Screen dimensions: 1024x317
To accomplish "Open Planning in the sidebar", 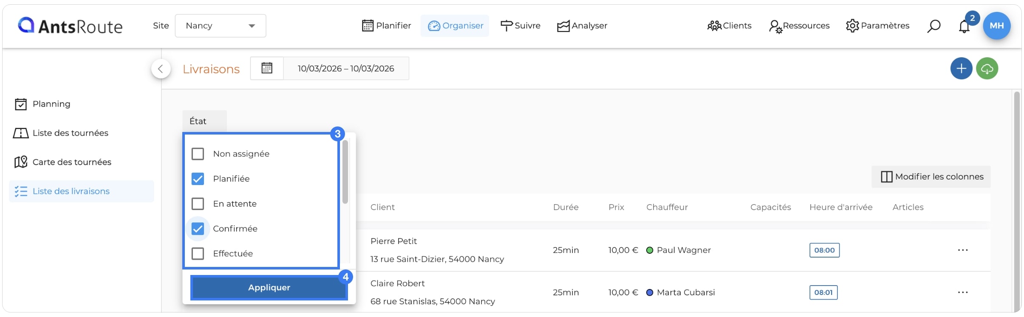I will (42, 104).
